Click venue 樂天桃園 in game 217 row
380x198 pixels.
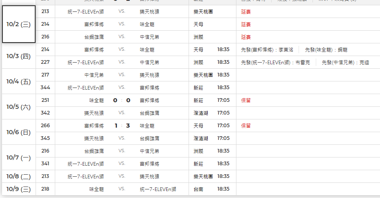click(x=203, y=75)
